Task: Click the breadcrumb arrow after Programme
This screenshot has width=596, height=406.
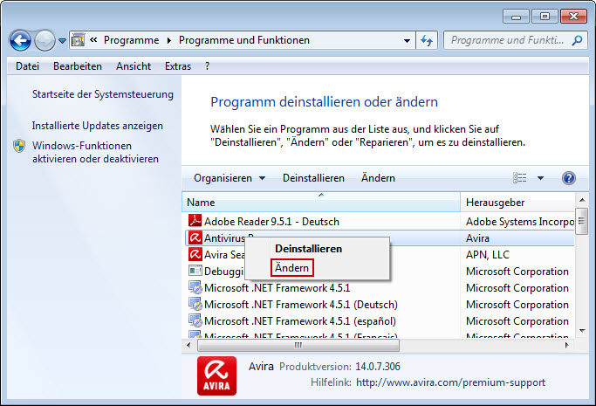Action: 169,40
